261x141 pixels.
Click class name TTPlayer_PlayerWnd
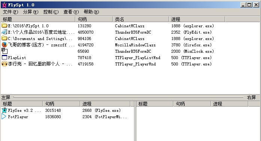[135, 64]
